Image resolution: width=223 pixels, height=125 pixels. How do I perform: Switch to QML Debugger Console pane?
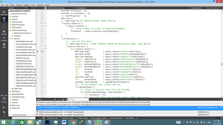point(98,118)
